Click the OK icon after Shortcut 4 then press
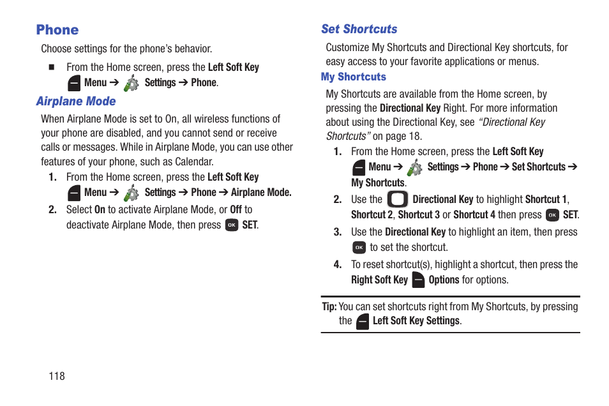The image size is (609, 406). point(552,215)
